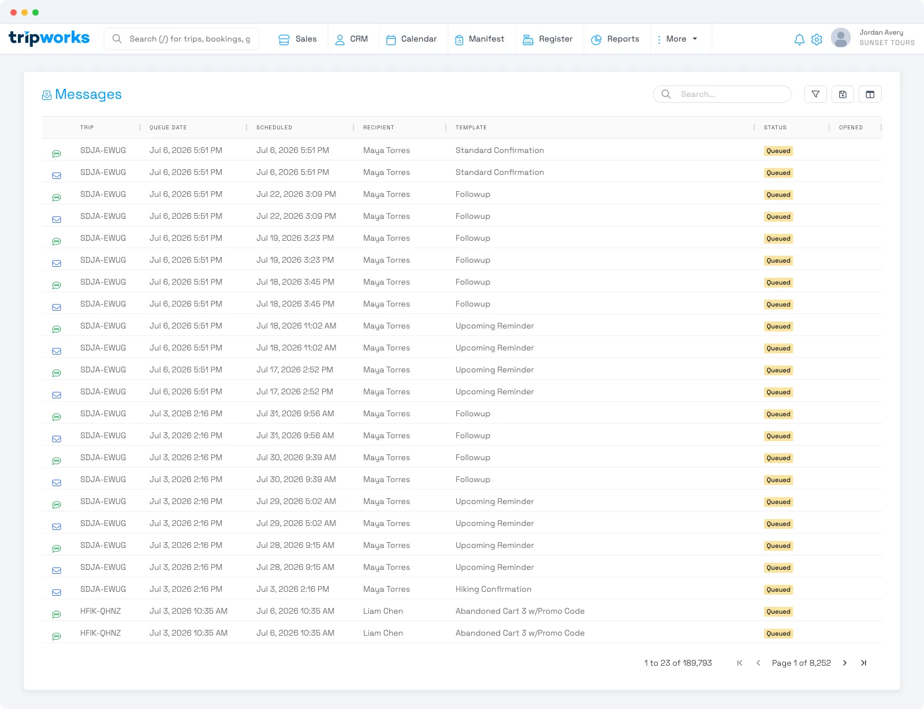Focus the global trips and bookings search
Image resolution: width=924 pixels, height=709 pixels.
[x=181, y=39]
